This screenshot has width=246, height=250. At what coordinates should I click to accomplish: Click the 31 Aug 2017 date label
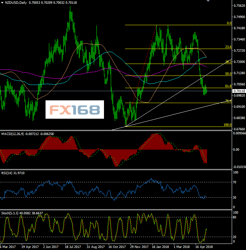pos(95,247)
